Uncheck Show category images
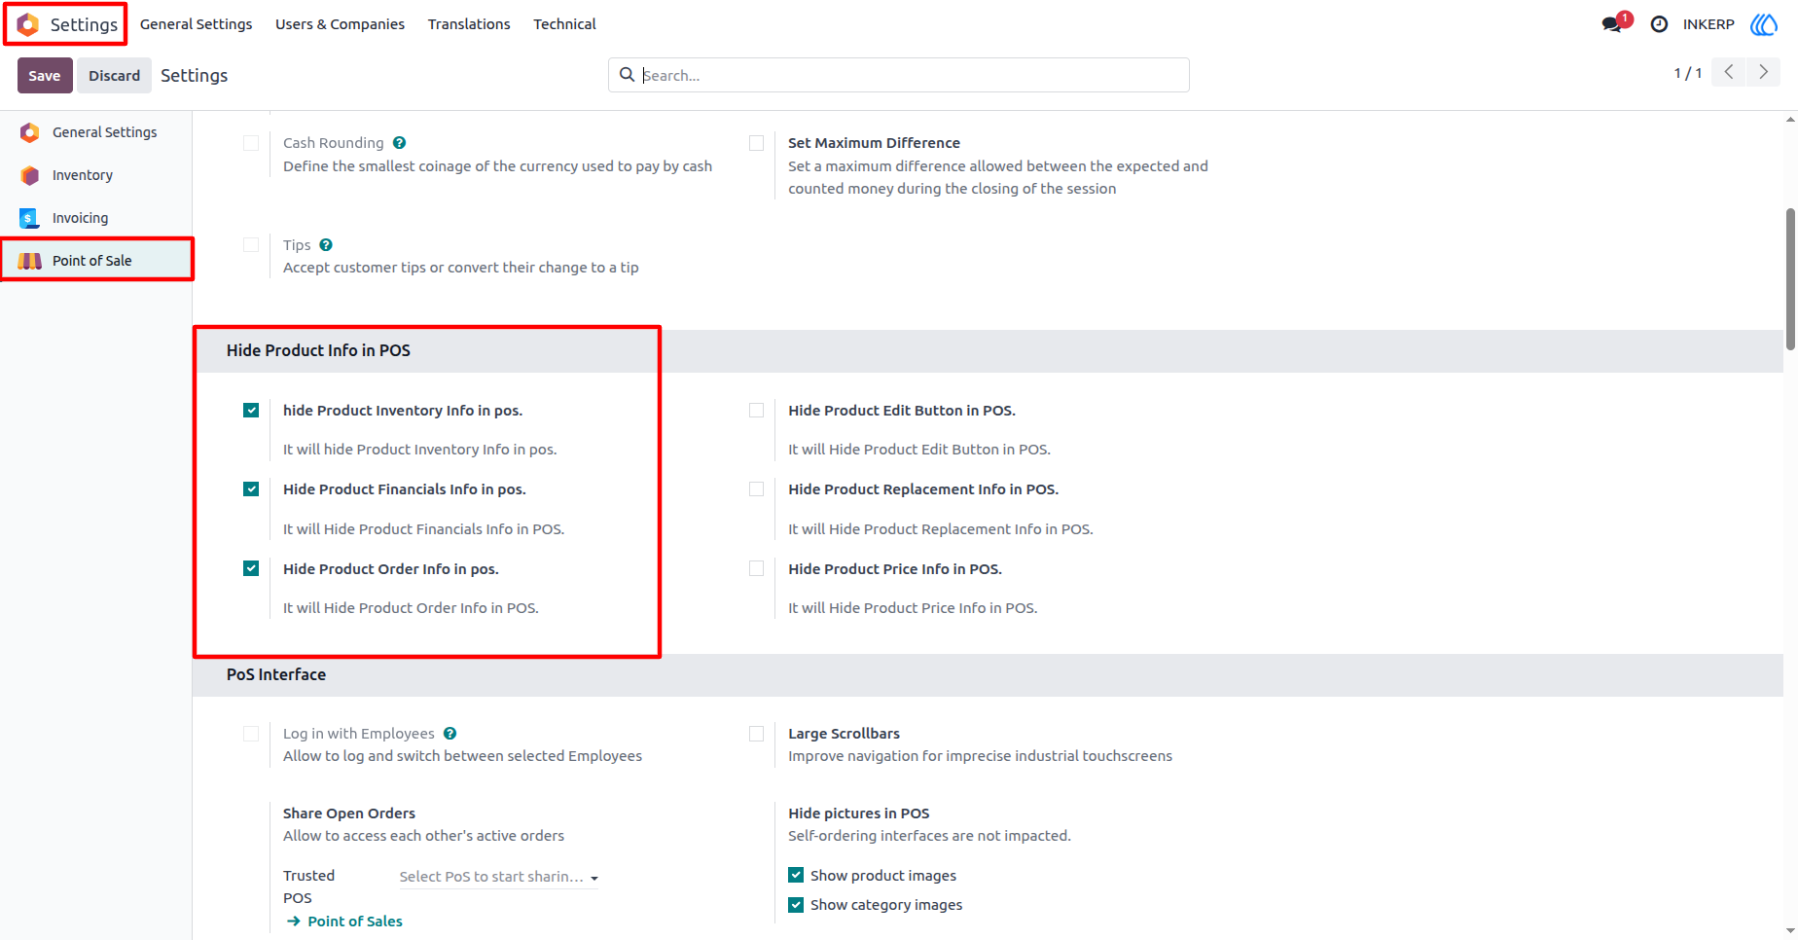 [796, 905]
